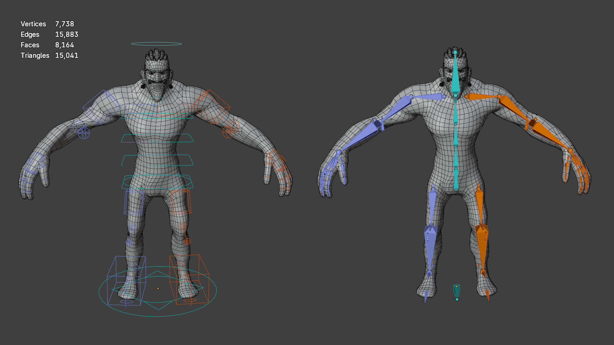Select the purple toe bone
The width and height of the screenshot is (614, 345).
pyautogui.click(x=426, y=296)
